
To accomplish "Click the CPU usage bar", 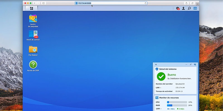I will (177, 102).
